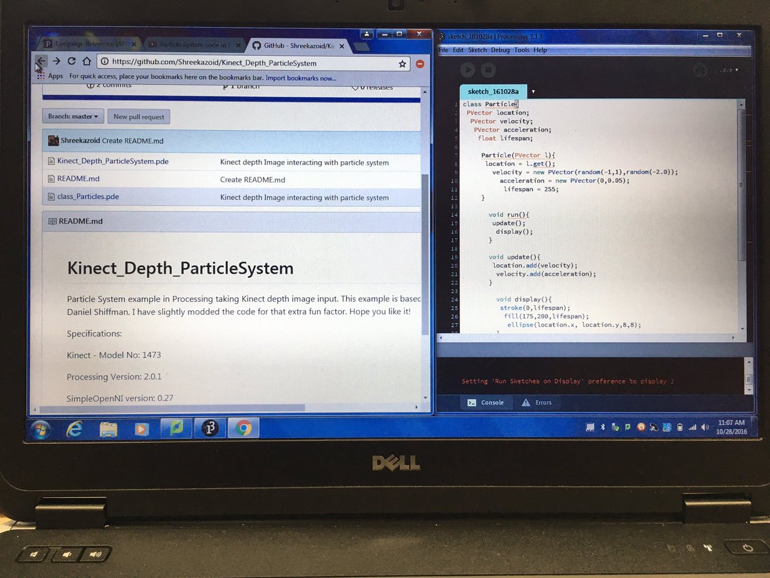Switch to the Console tab in Processing
Screen dimensions: 770x578
coord(486,403)
